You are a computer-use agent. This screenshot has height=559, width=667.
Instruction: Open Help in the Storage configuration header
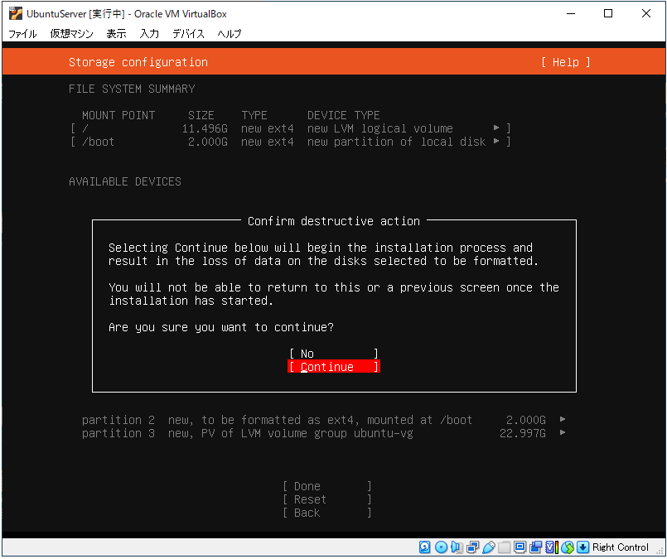tap(566, 62)
